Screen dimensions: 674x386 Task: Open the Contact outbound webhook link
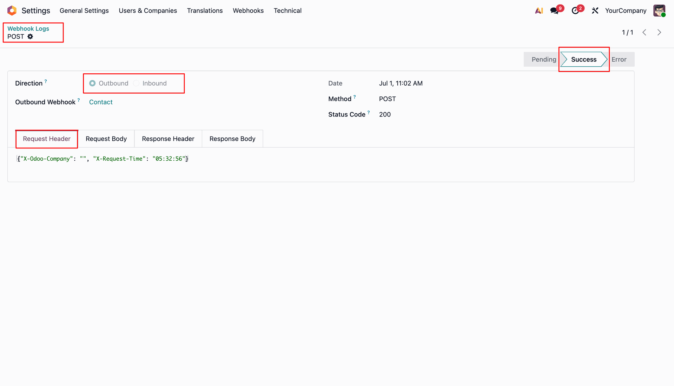click(x=101, y=102)
